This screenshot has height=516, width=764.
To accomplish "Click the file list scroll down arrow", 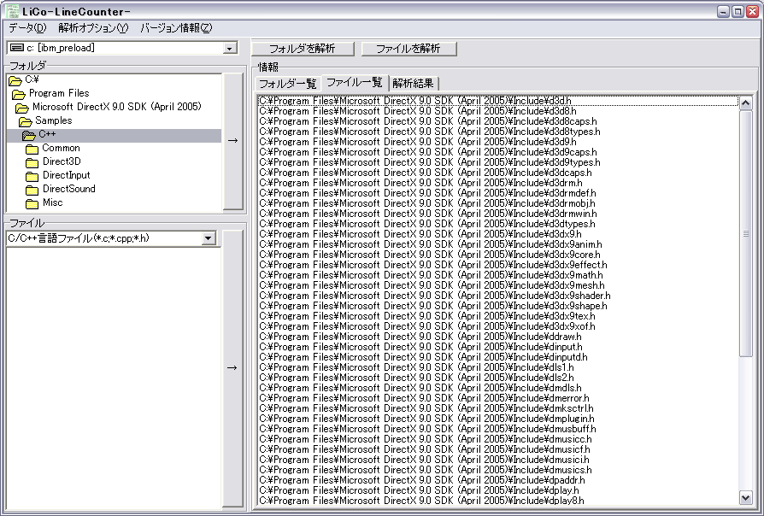I will (745, 498).
